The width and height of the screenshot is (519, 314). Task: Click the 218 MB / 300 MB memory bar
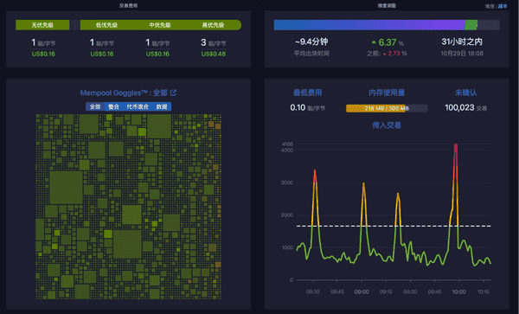387,108
